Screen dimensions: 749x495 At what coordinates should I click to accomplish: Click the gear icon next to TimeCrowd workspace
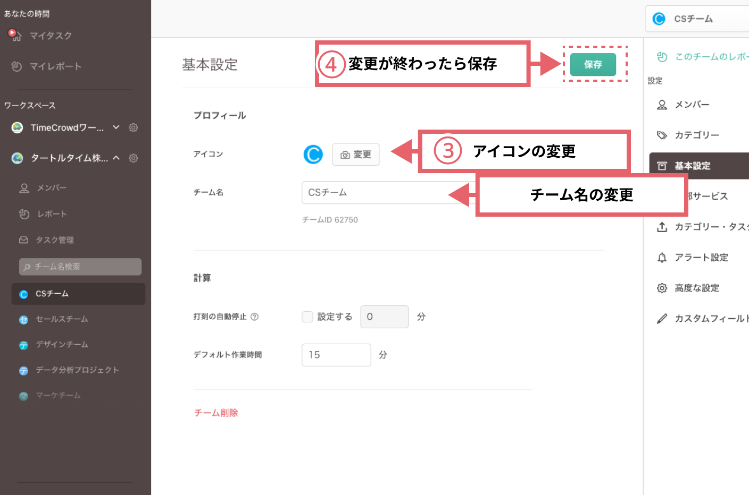click(134, 127)
